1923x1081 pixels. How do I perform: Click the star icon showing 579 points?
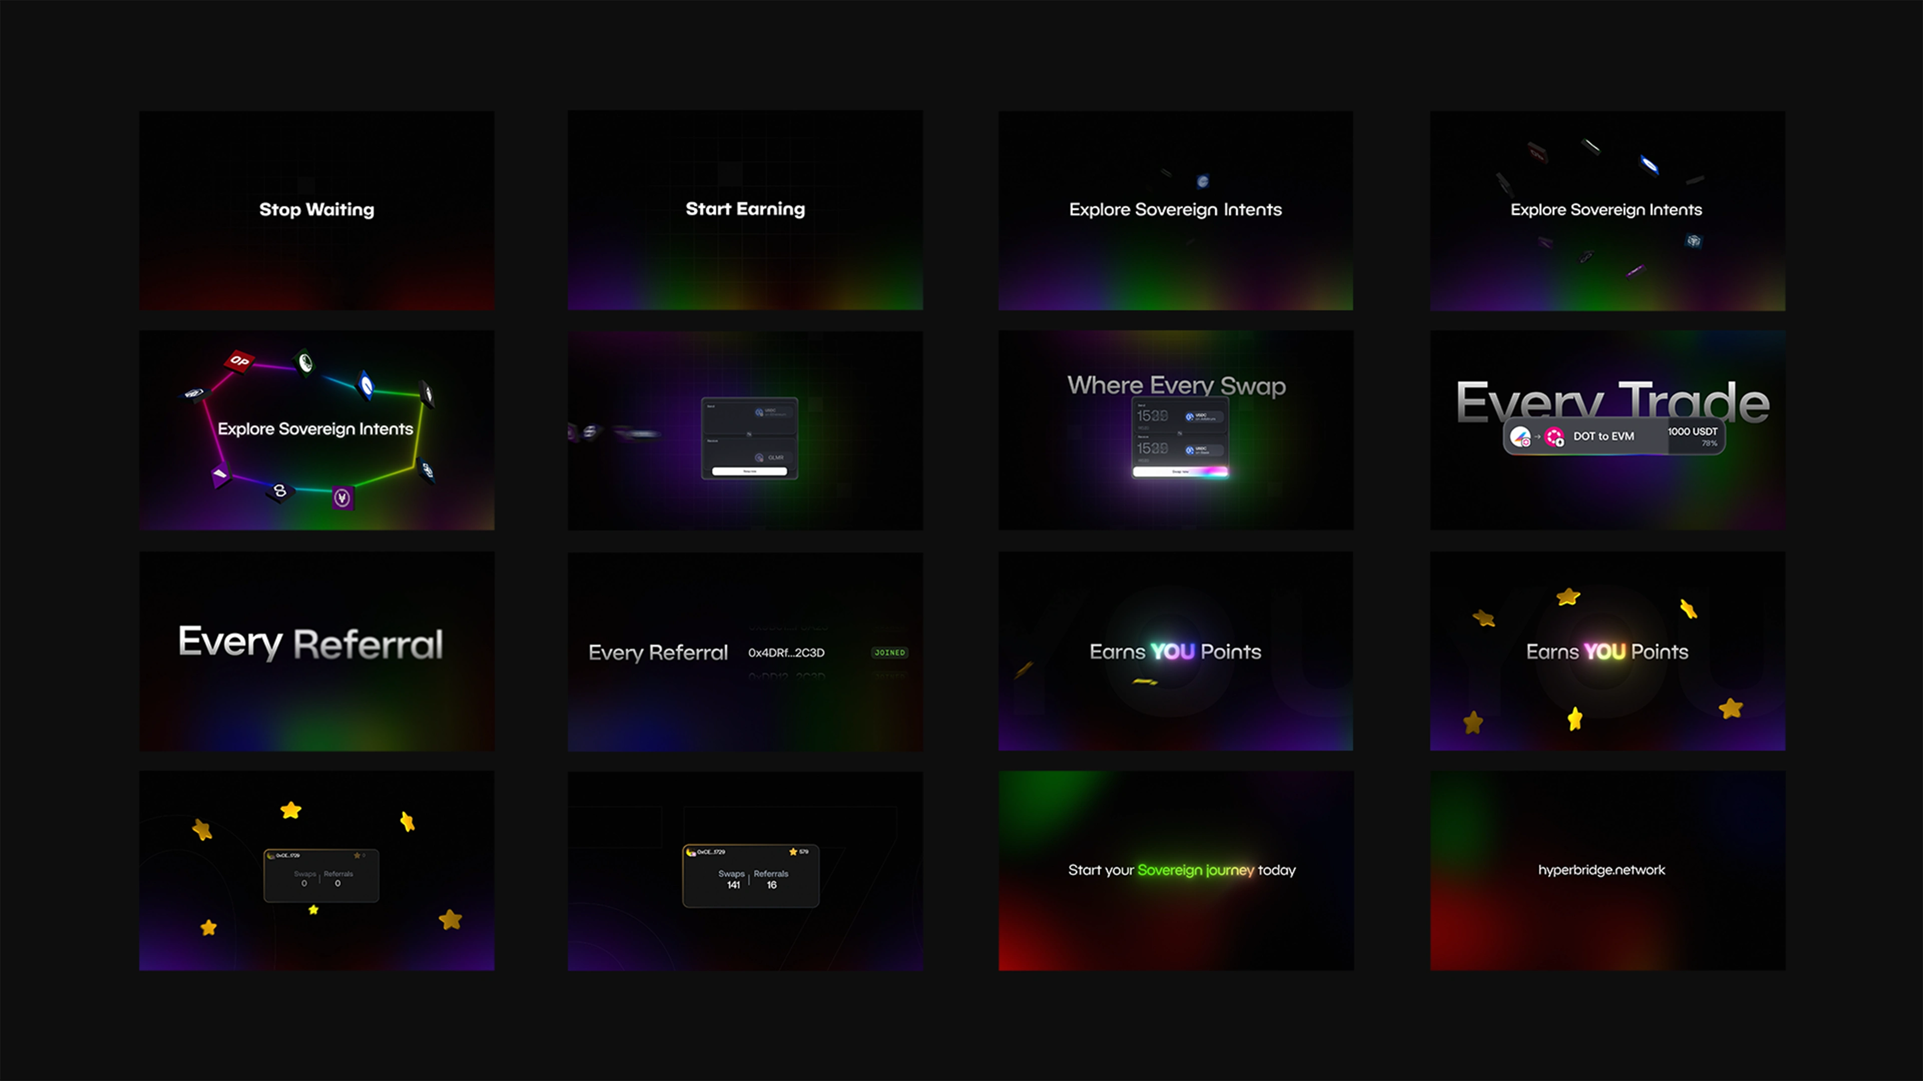click(x=793, y=851)
